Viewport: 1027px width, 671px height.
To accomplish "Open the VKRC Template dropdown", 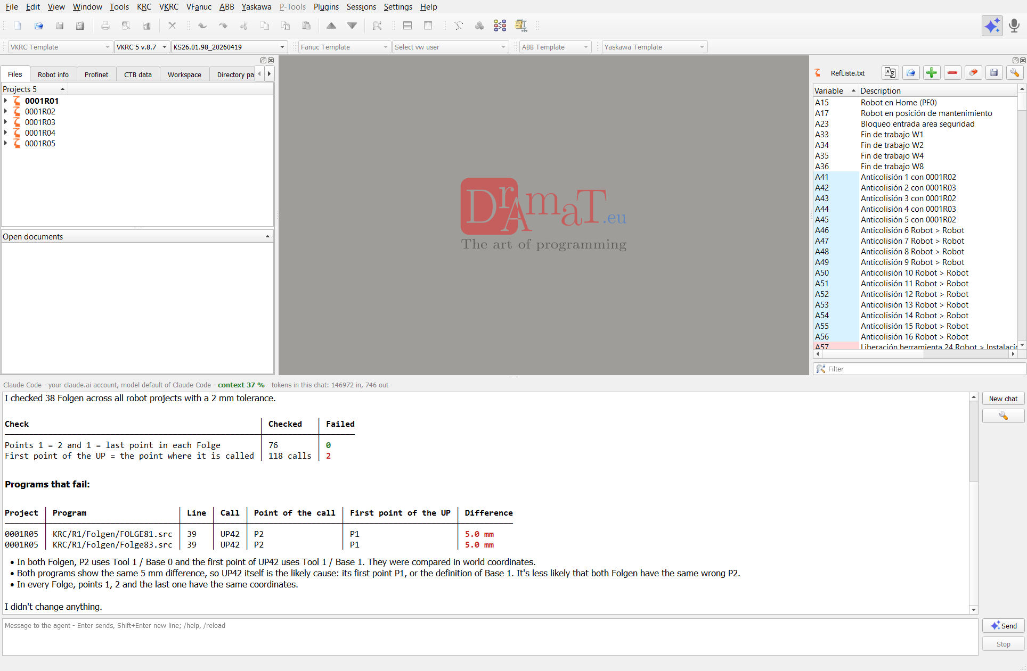I will 60,47.
